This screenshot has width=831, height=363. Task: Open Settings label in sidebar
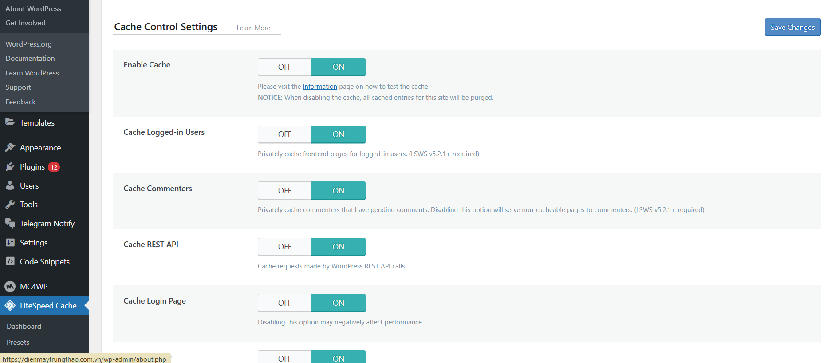34,243
